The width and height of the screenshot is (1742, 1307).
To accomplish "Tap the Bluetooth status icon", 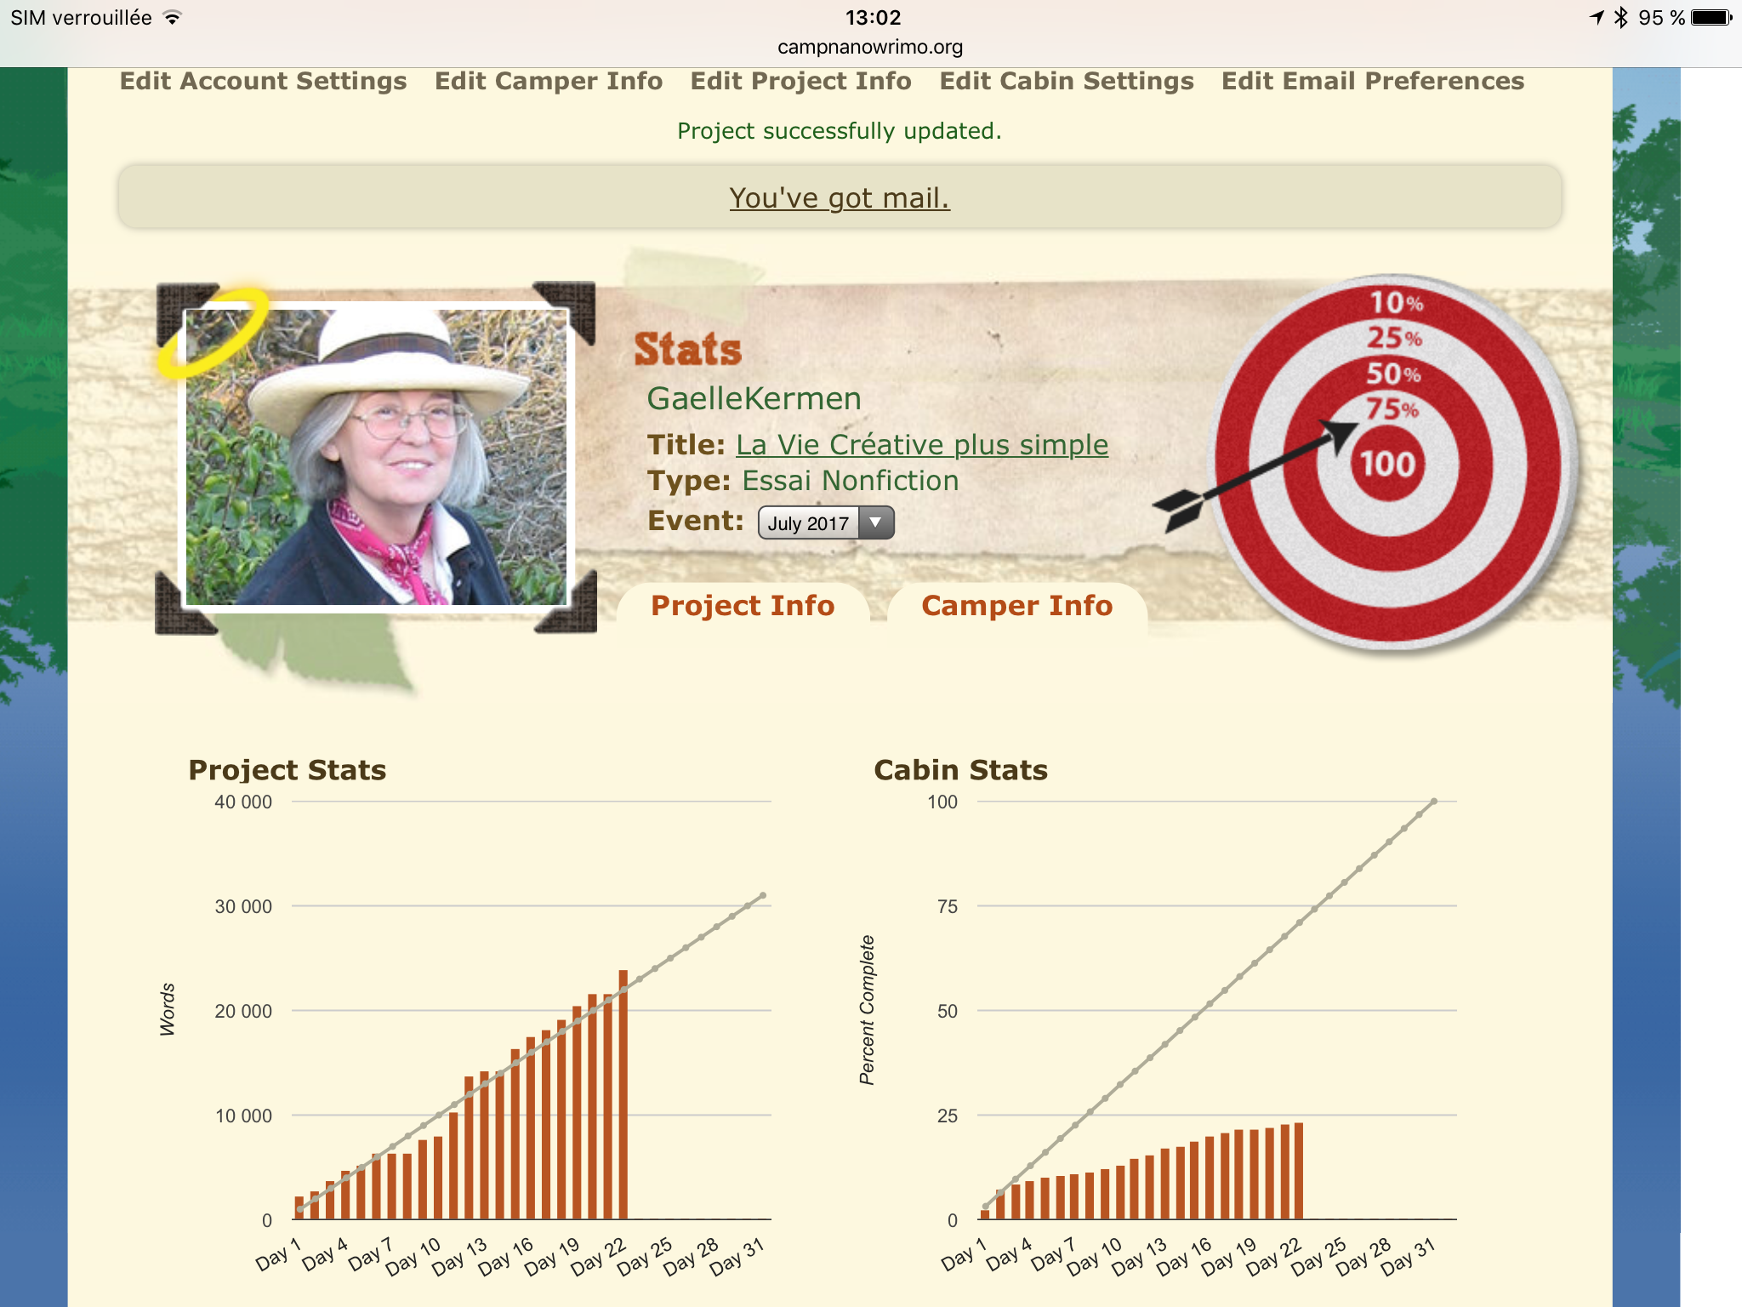I will (1620, 18).
